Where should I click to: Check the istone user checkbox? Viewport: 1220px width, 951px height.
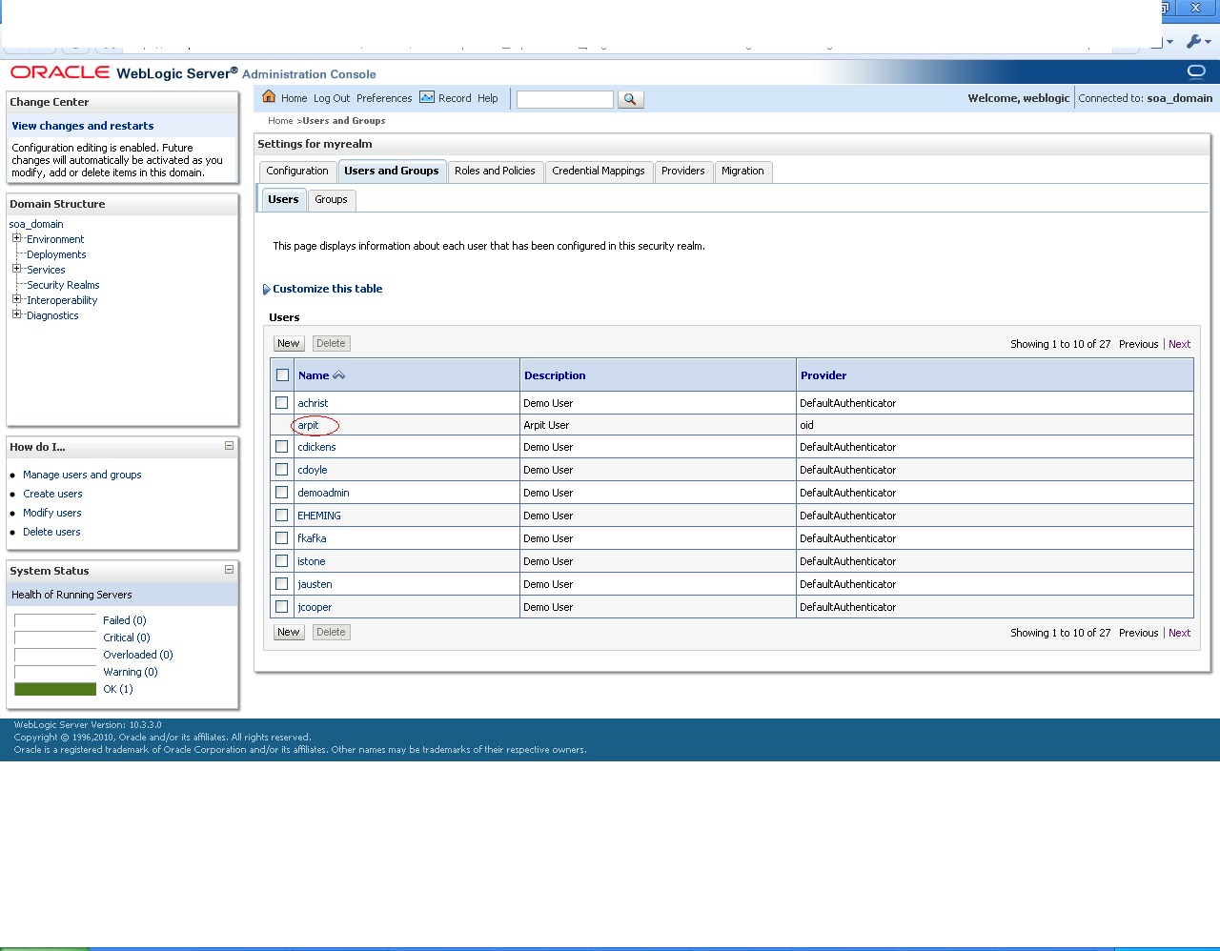tap(281, 560)
